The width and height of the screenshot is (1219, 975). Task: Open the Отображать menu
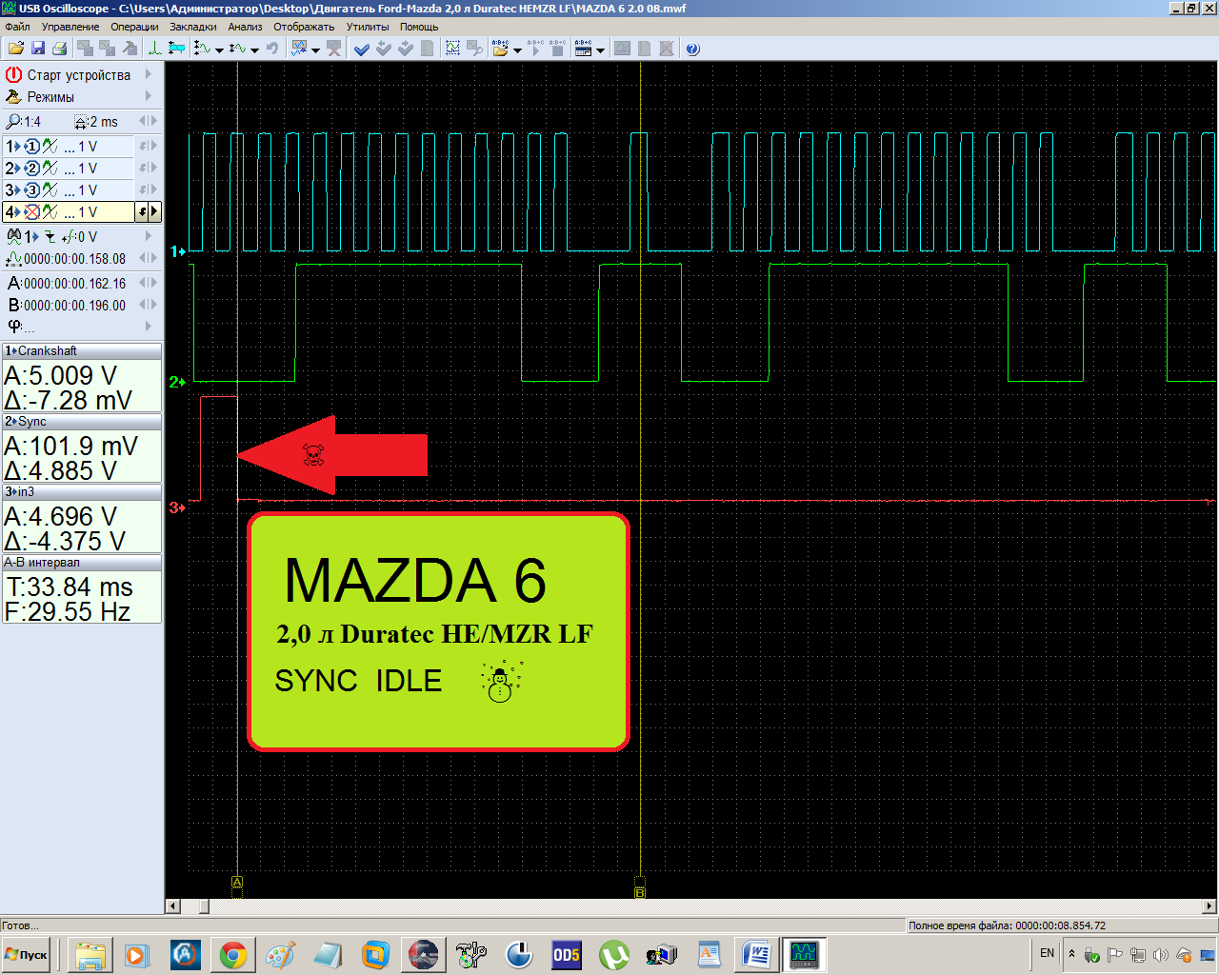point(304,27)
